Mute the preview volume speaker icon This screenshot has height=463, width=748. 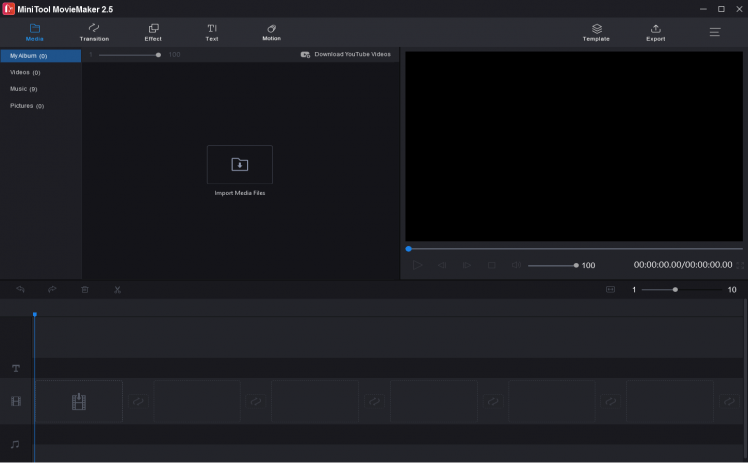pos(516,265)
